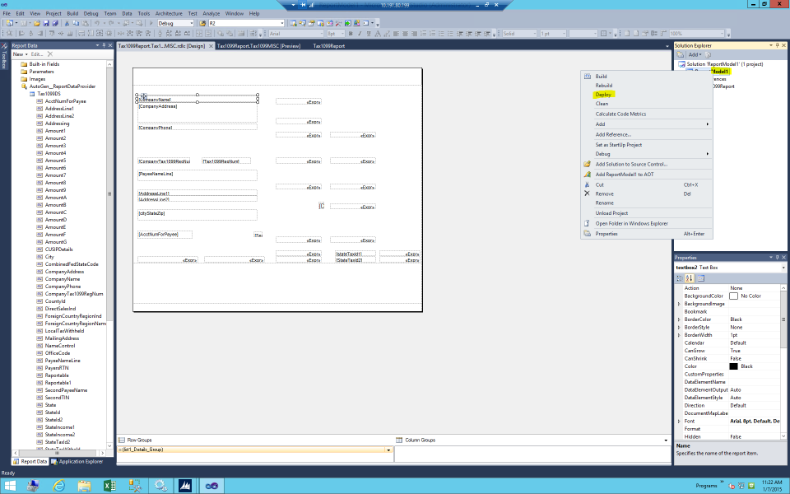Toggle Underline formatting in the font toolbar

coord(369,34)
